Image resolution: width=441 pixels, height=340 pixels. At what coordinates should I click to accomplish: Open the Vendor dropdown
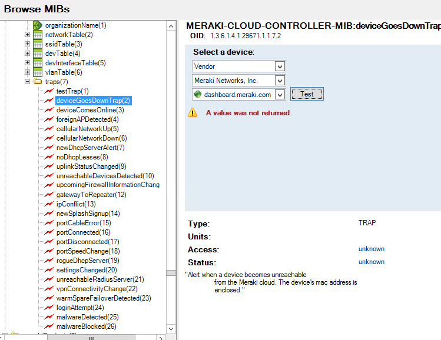280,66
